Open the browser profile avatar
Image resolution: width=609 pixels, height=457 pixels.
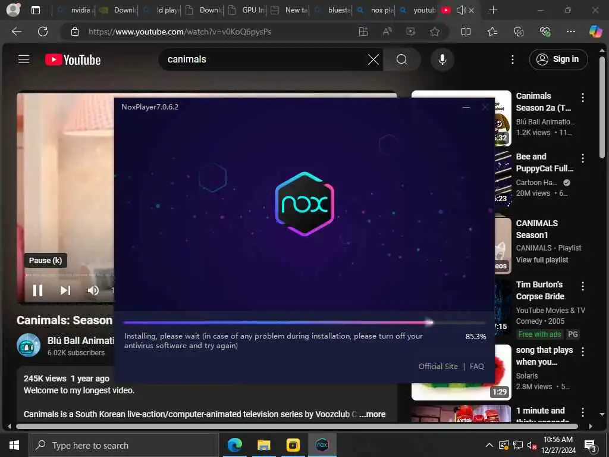click(13, 10)
